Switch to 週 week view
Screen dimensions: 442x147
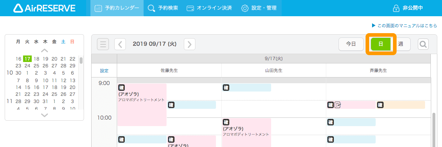click(401, 44)
